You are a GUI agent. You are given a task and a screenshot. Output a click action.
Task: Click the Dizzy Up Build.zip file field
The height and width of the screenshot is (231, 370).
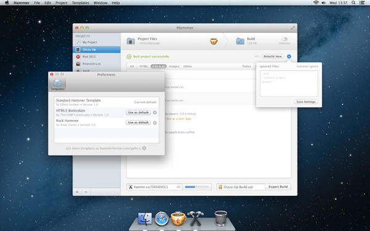241,187
